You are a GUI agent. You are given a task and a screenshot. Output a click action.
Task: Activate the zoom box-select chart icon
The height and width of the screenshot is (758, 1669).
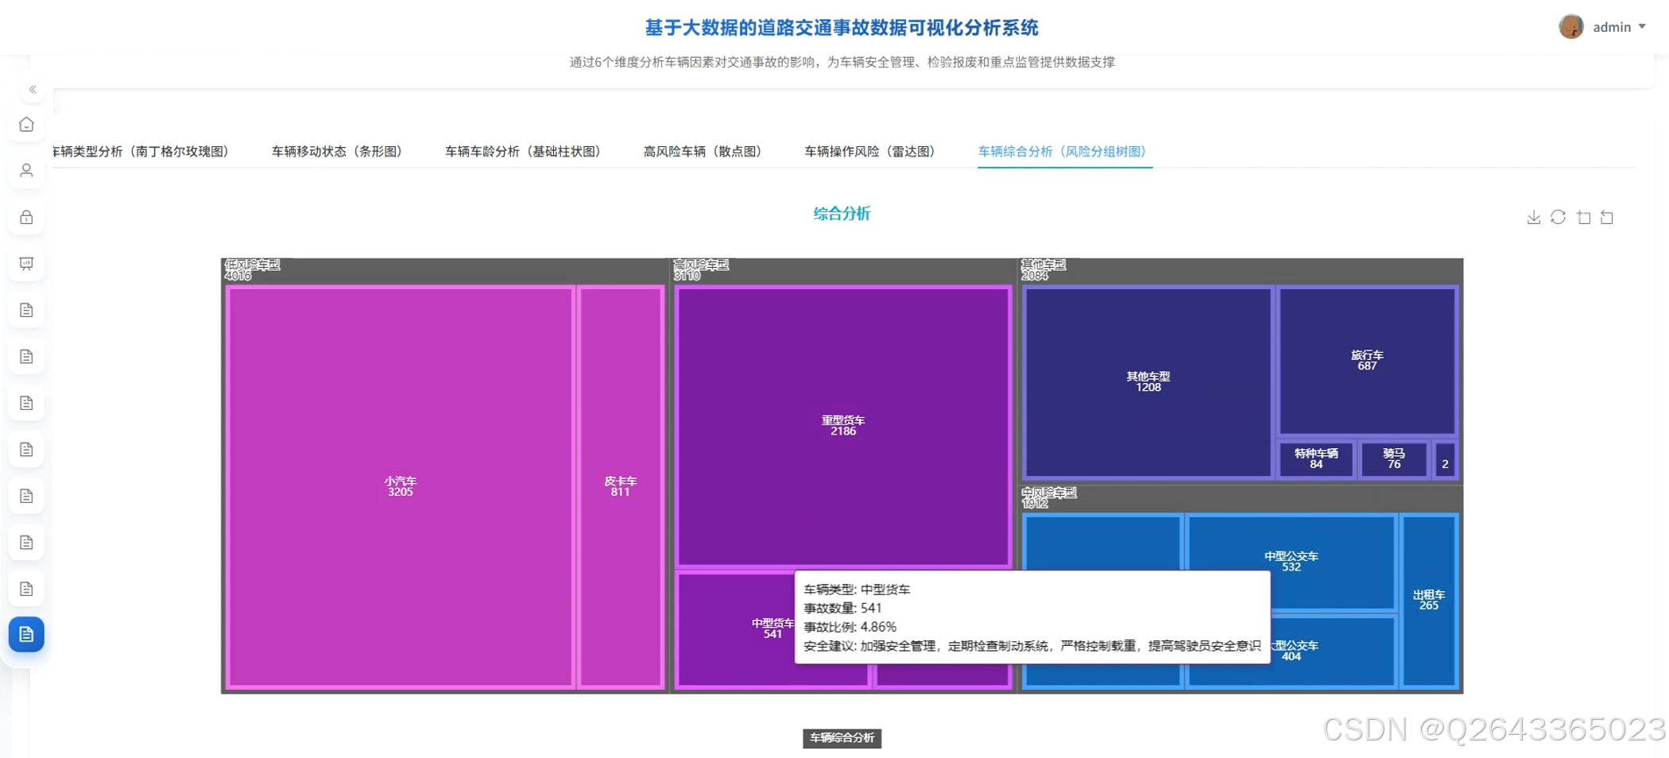[x=1583, y=217]
